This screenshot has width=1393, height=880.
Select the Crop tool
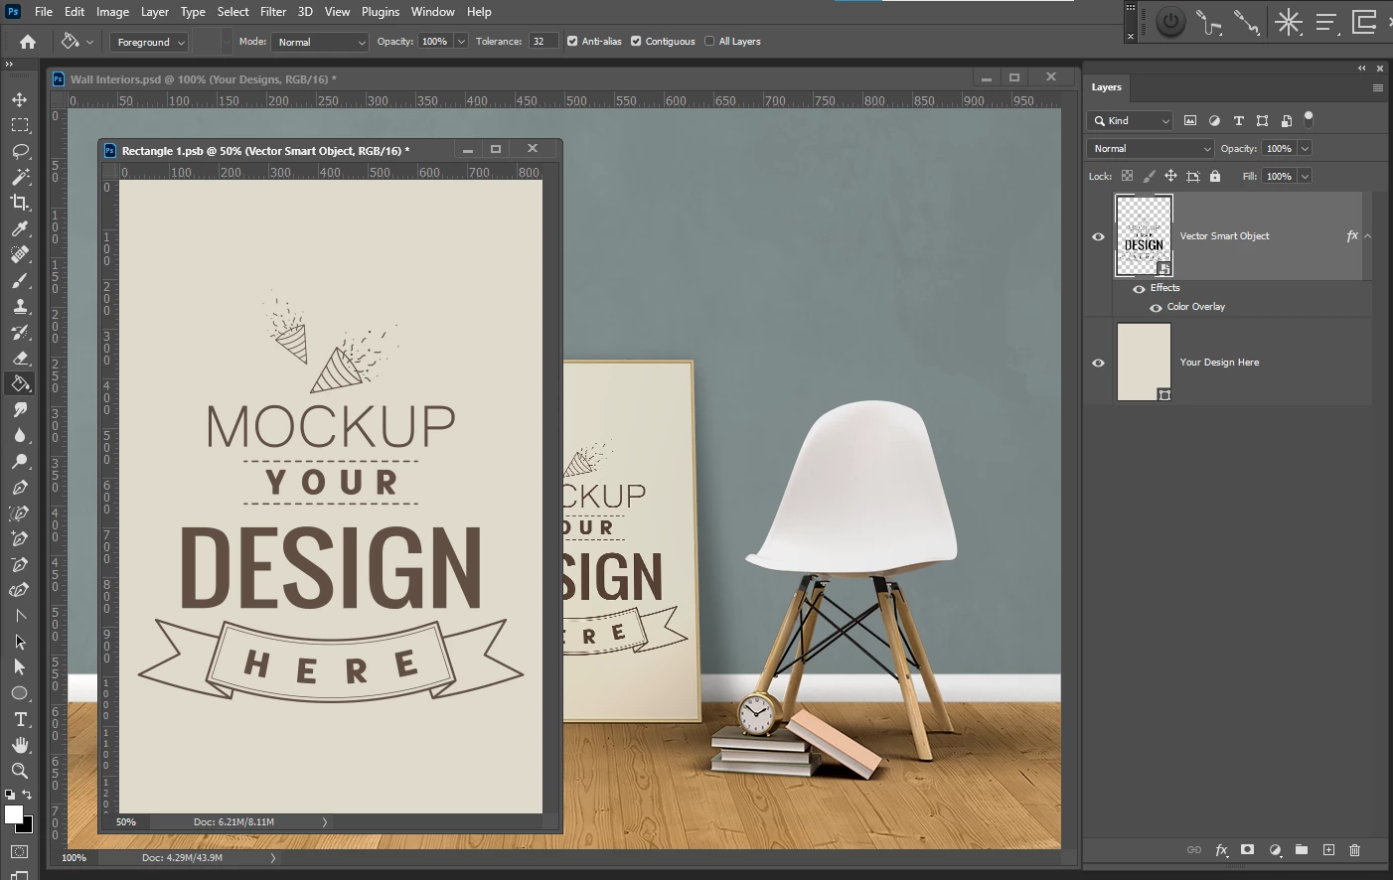tap(20, 203)
